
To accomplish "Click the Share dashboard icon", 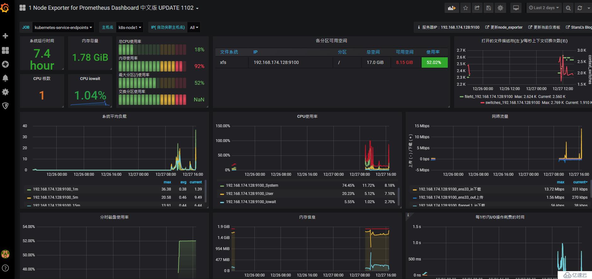I will point(477,8).
